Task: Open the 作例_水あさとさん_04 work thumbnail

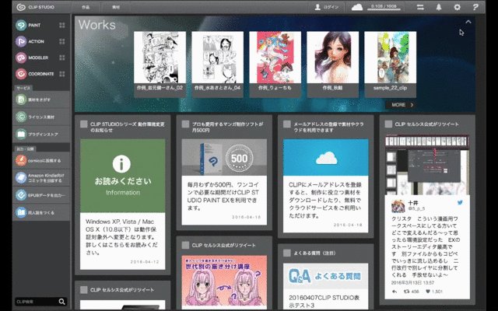Action: click(218, 58)
